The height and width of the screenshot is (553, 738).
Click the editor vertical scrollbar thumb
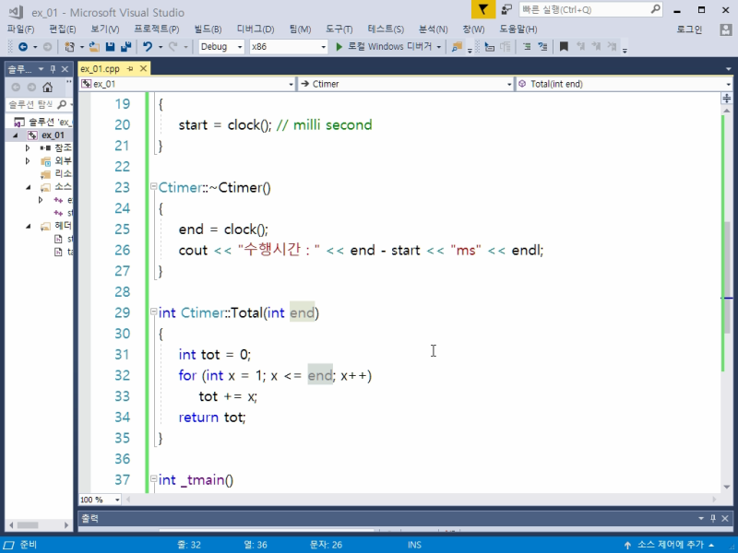(x=727, y=277)
